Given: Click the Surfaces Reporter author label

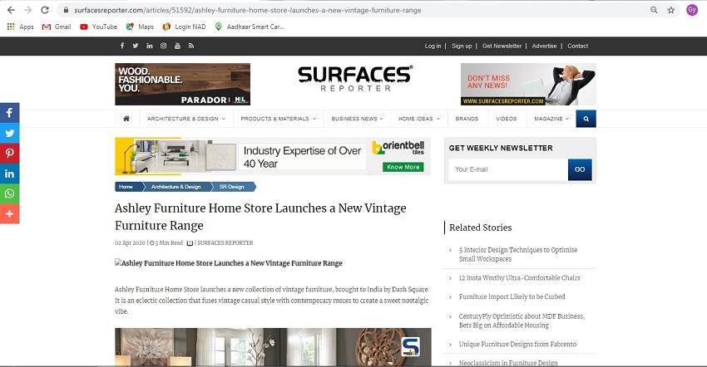Looking at the screenshot, I should click(225, 243).
